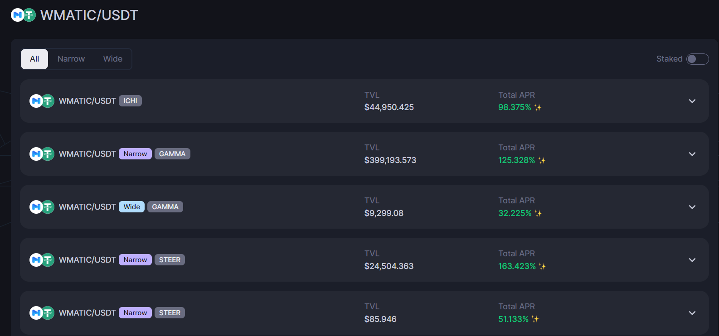
Task: Expand the Wide GAMMA pool row chevron
Action: click(x=692, y=207)
